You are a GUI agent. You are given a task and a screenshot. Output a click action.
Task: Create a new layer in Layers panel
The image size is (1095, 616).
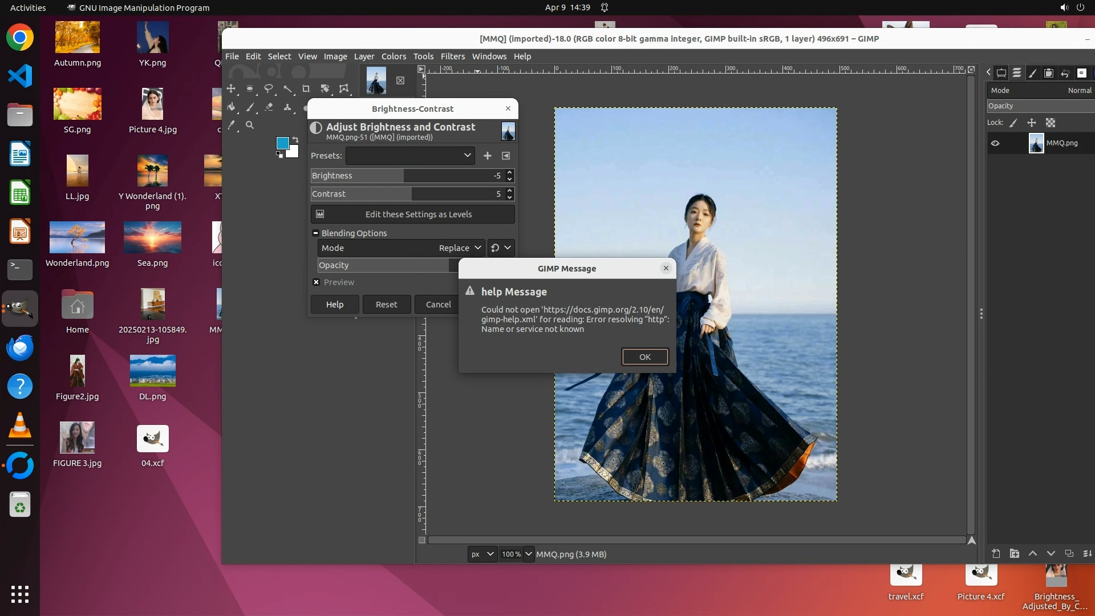(x=996, y=553)
